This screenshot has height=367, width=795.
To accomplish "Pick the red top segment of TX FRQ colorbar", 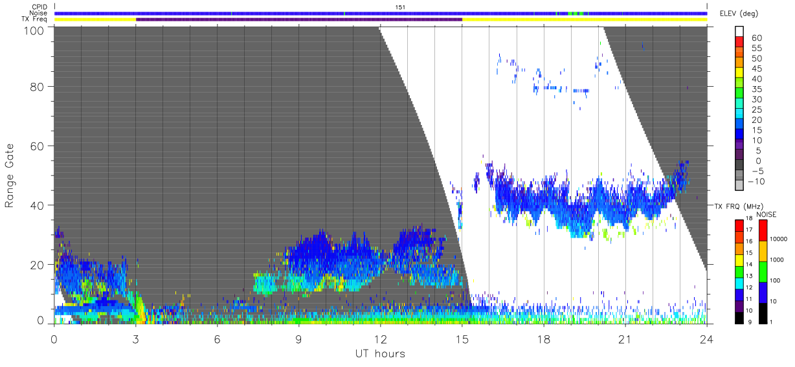I will click(x=738, y=226).
